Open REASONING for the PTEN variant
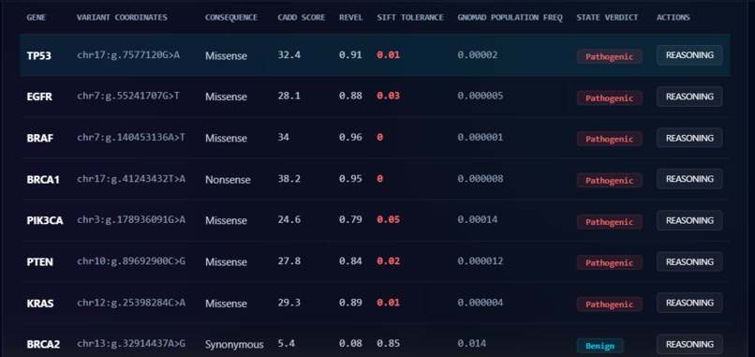 (x=689, y=261)
